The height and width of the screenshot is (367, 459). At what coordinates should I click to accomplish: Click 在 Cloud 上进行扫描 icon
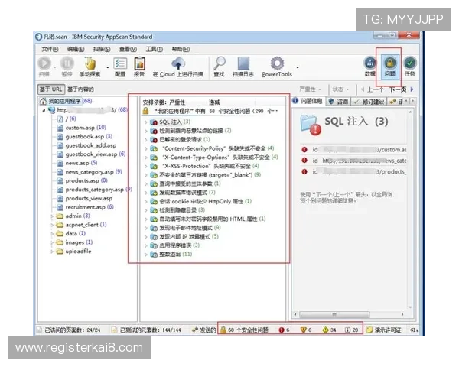click(178, 63)
